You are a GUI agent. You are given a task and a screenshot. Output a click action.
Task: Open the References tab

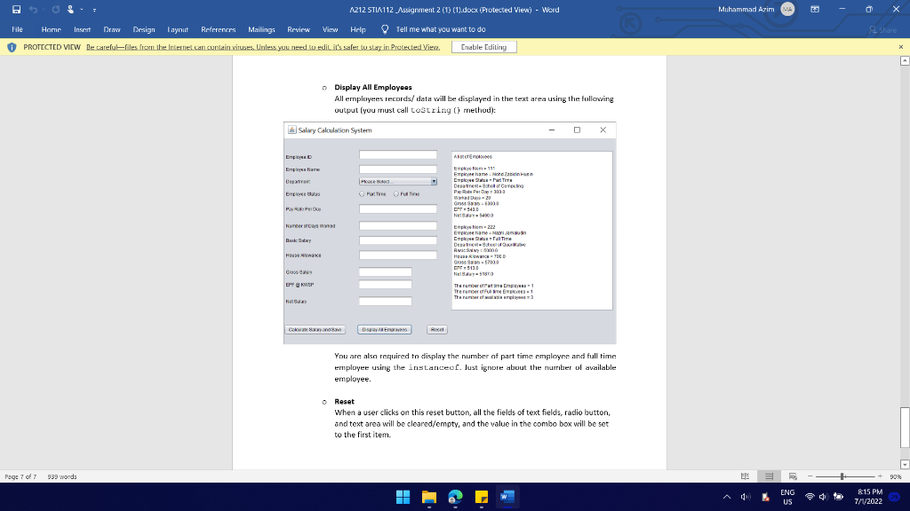tap(219, 29)
